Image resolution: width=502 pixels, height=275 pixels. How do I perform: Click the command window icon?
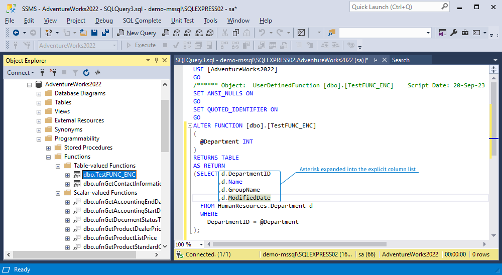[476, 33]
